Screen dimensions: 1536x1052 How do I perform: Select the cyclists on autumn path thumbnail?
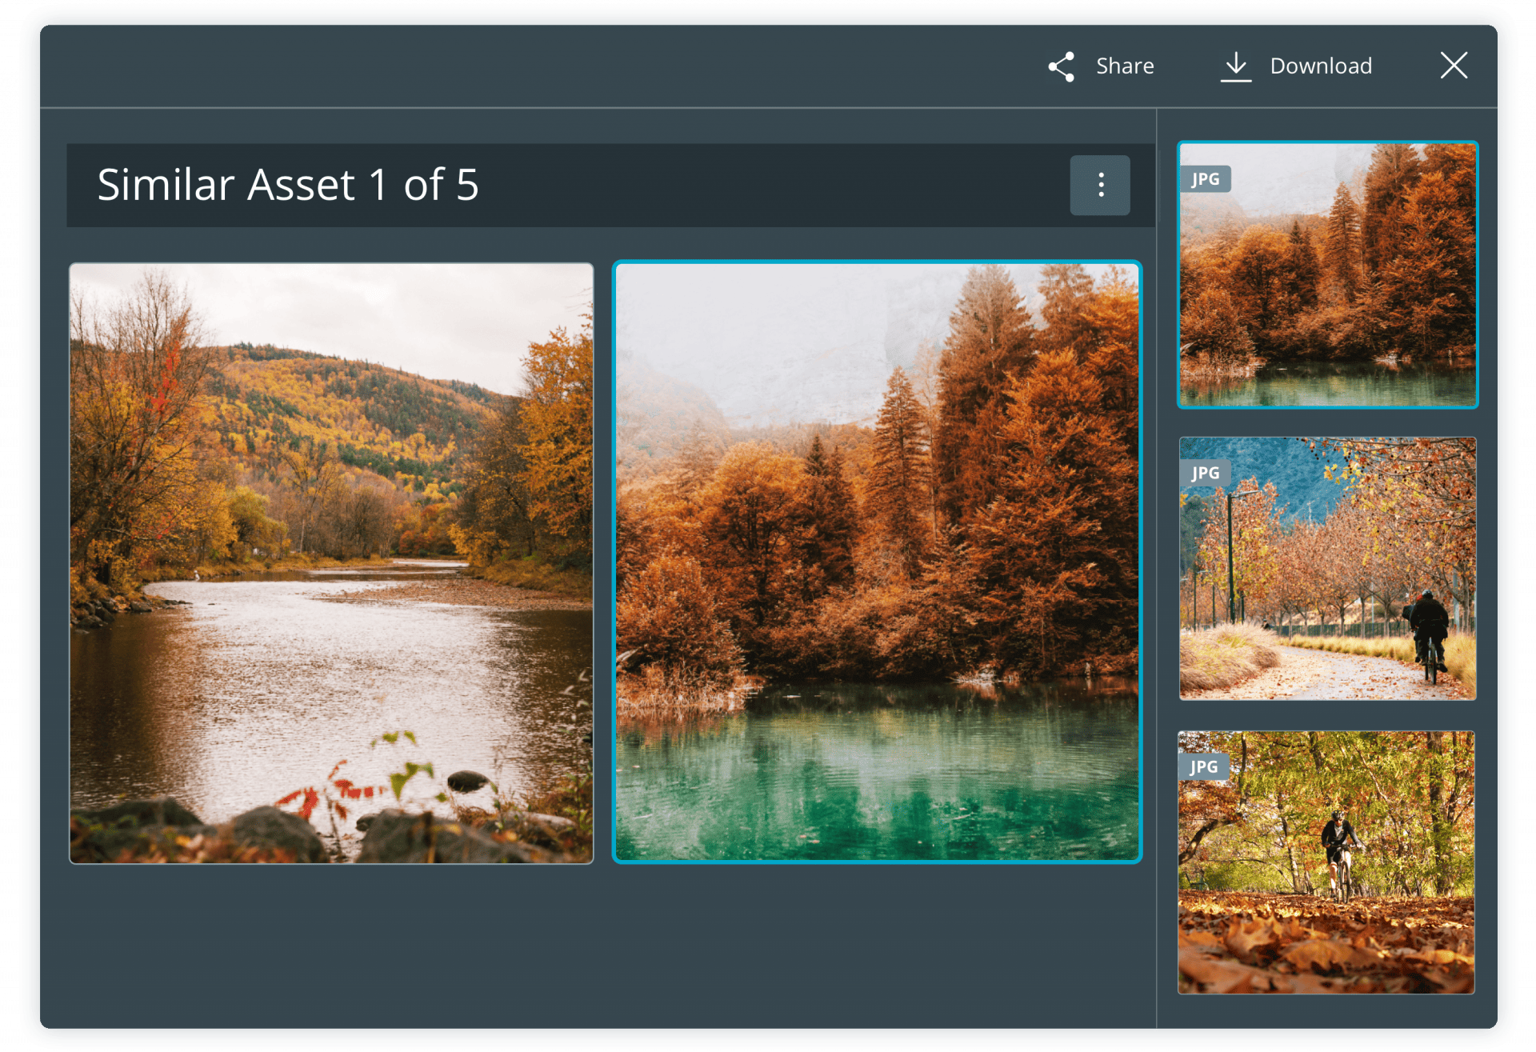(x=1326, y=568)
